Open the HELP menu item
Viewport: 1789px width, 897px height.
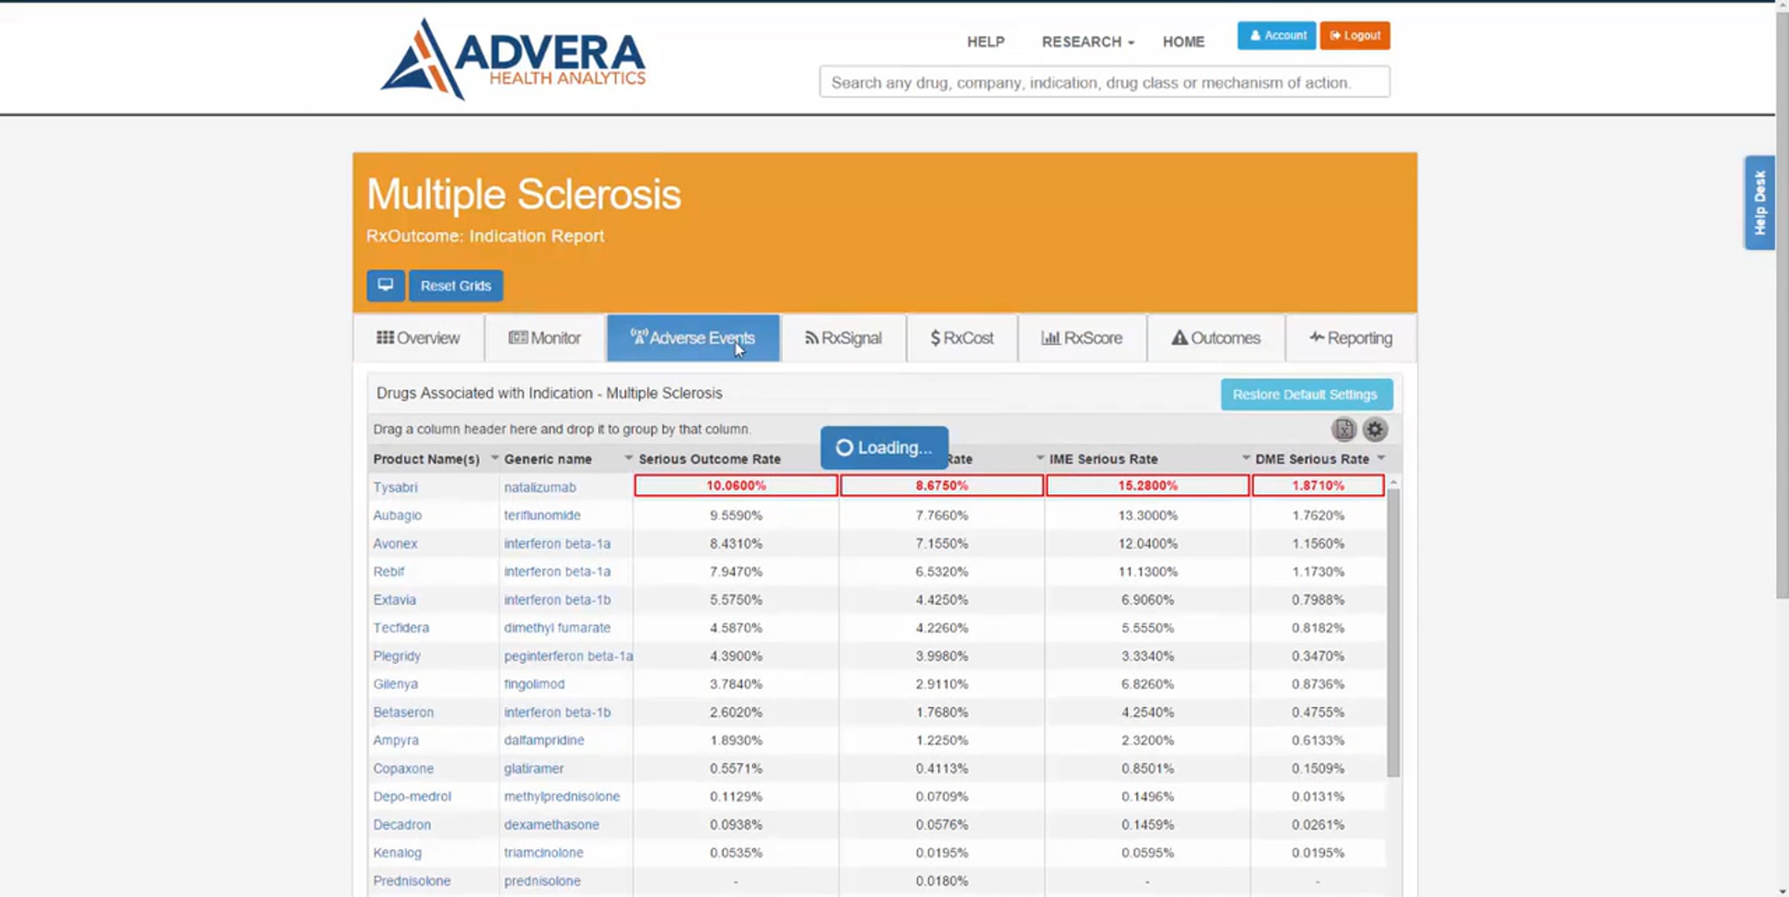point(985,42)
